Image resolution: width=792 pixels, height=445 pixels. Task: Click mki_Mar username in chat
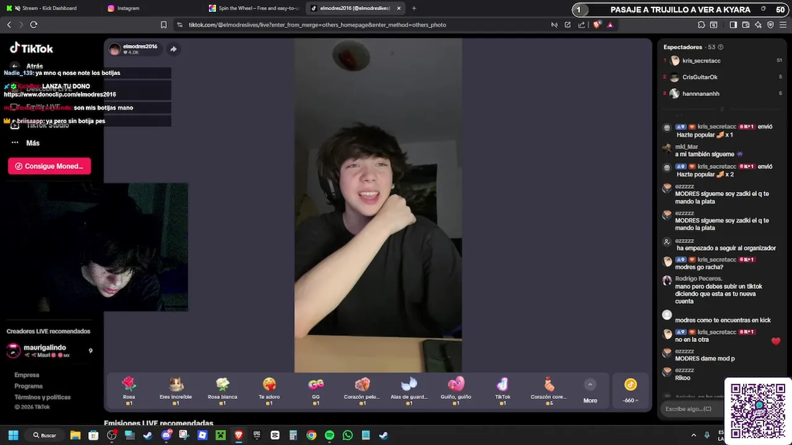[x=687, y=147]
